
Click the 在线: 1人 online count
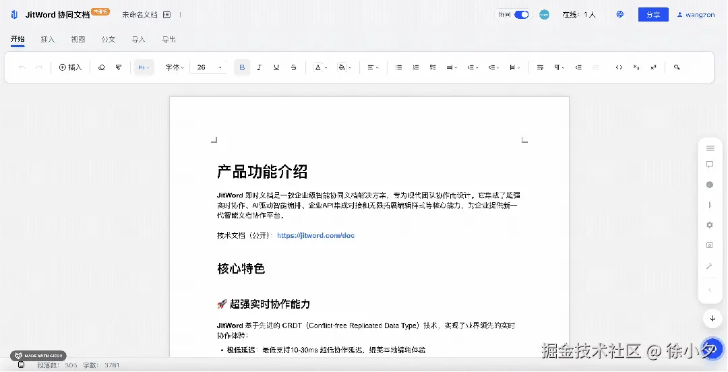[579, 15]
